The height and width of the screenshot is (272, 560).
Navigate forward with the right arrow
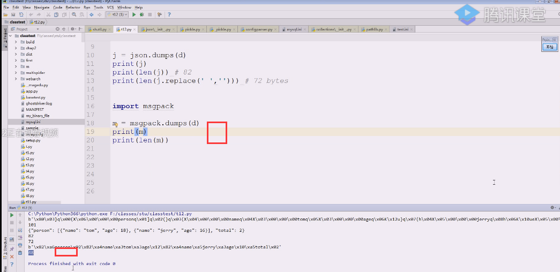coord(99,14)
